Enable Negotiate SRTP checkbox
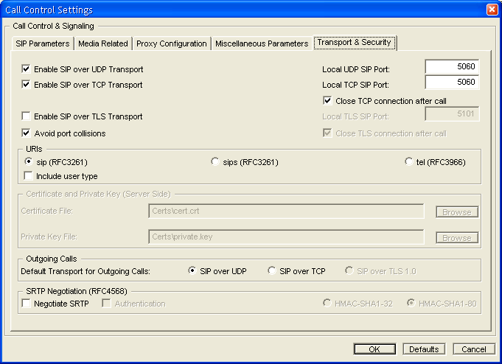The image size is (502, 364). (27, 304)
